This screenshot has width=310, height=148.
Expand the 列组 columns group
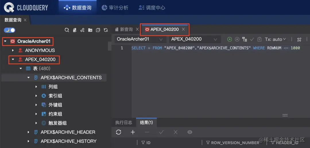(36, 87)
